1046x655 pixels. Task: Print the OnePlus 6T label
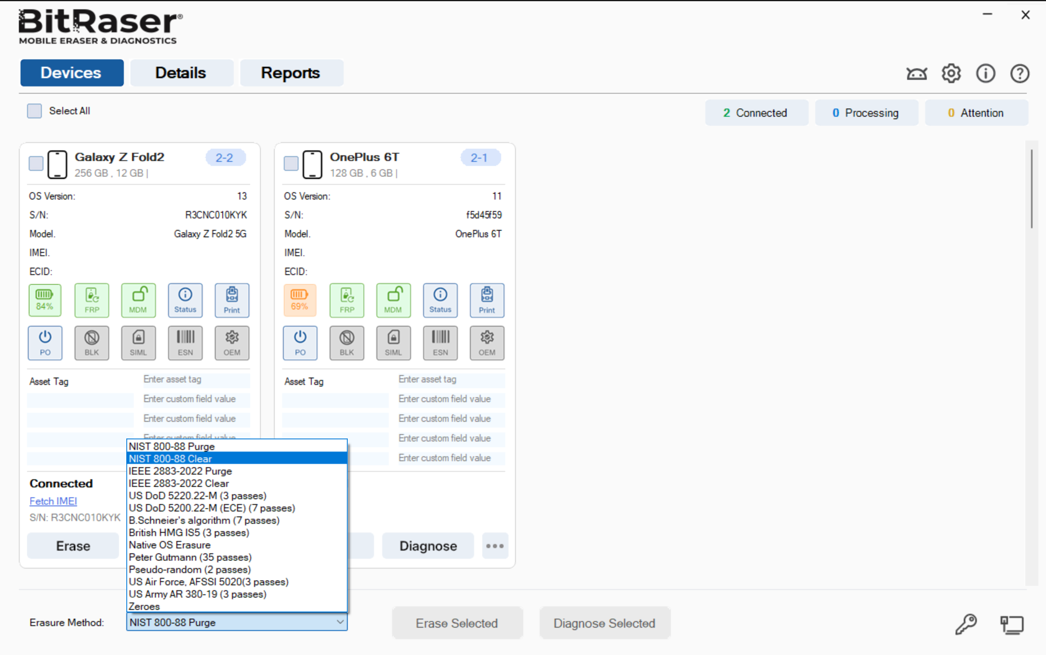tap(487, 300)
